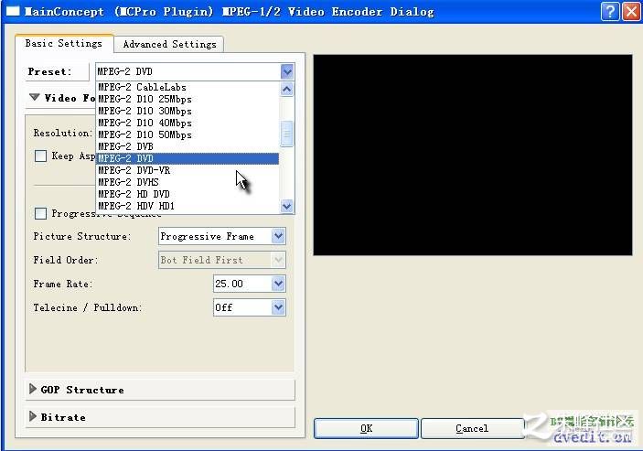Image resolution: width=643 pixels, height=451 pixels.
Task: Close the Video Encoder dialog
Action: point(631,12)
